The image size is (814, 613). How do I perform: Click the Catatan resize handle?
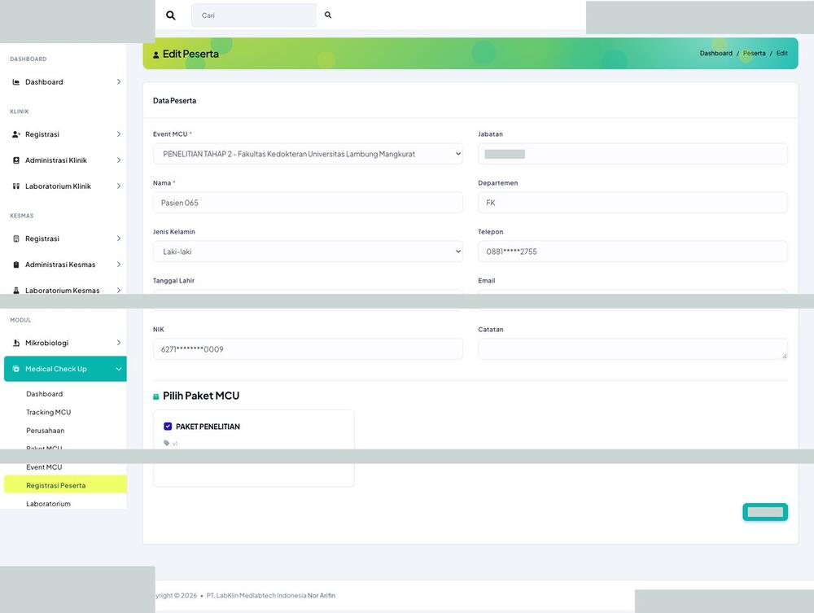tap(785, 356)
